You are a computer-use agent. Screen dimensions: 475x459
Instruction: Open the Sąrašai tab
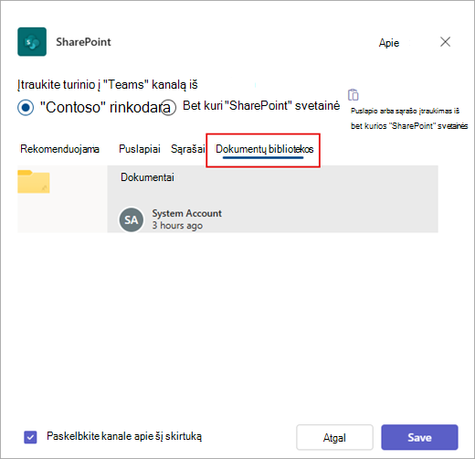[188, 149]
